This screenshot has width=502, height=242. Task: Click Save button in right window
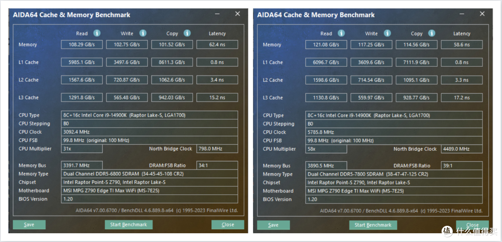coord(273,225)
